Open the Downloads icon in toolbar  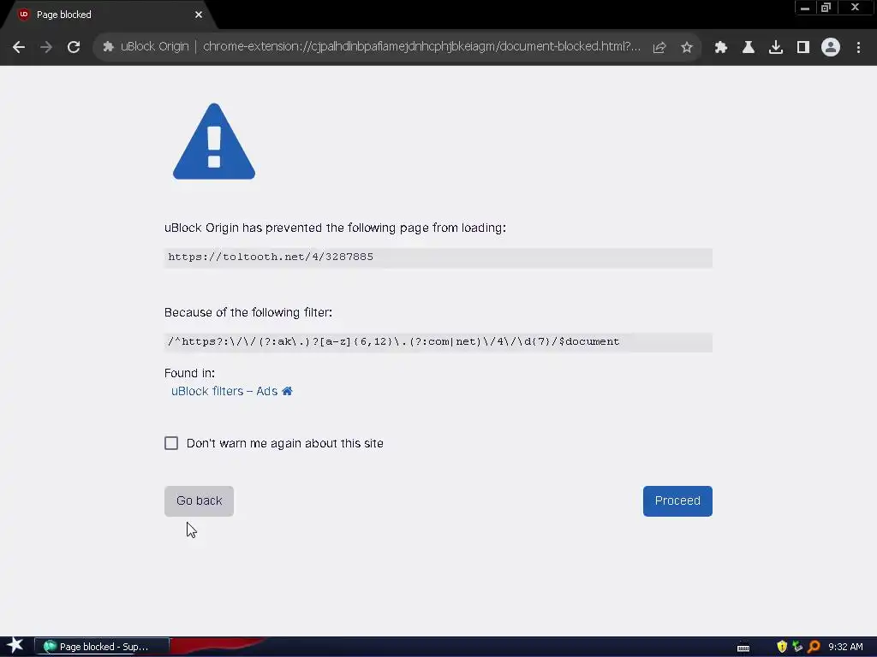point(776,48)
